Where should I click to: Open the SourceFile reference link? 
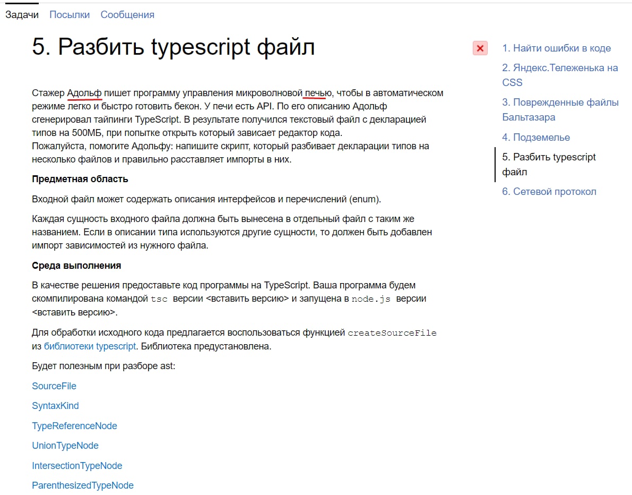[x=54, y=386]
